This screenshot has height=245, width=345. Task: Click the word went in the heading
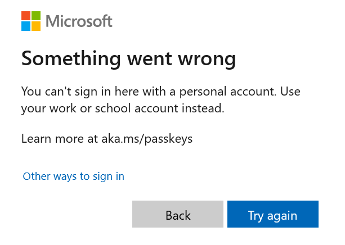click(x=149, y=59)
